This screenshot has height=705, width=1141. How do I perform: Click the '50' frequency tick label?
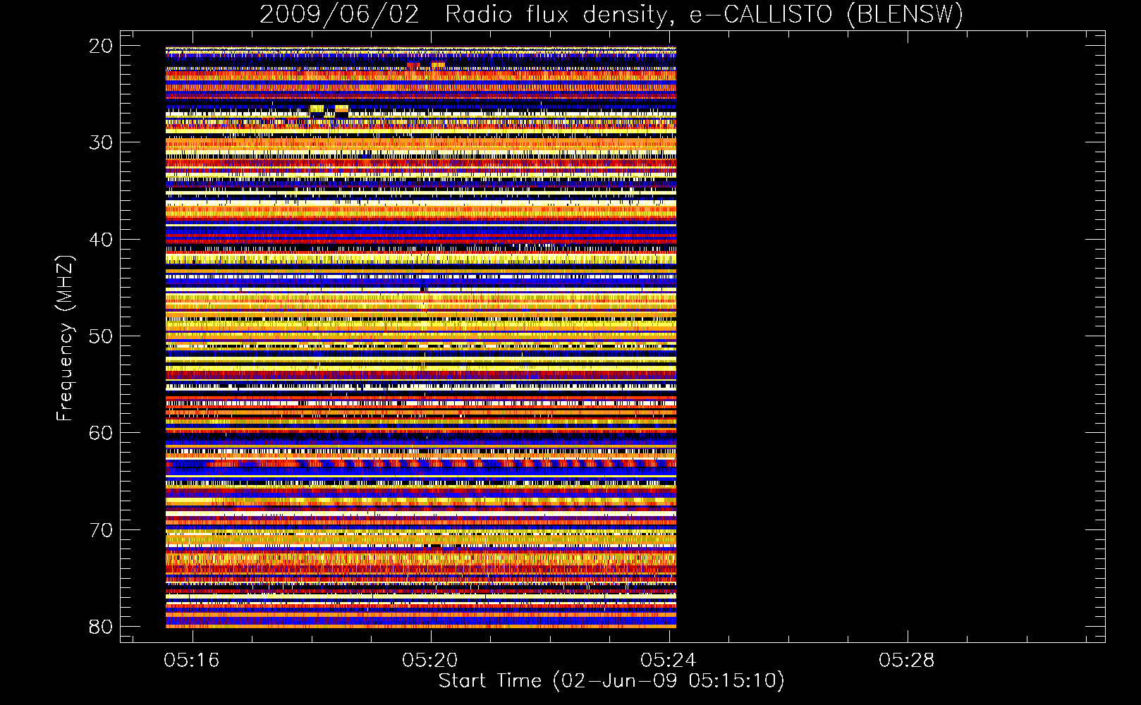101,336
